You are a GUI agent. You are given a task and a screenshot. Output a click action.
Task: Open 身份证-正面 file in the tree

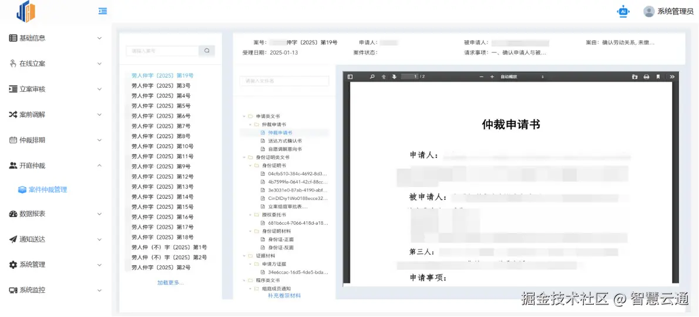280,239
